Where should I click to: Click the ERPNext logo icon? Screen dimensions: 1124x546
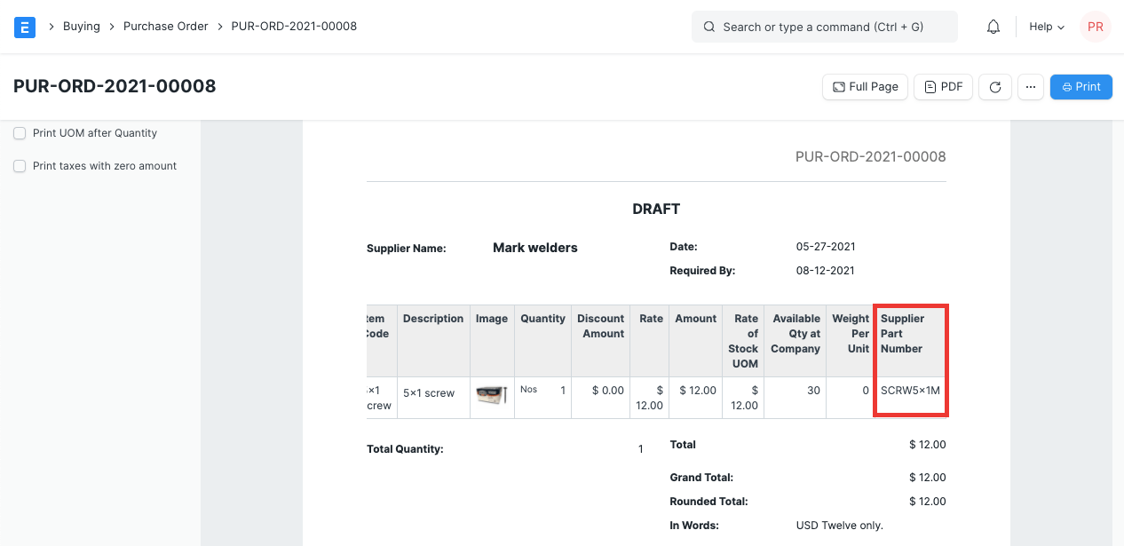24,27
